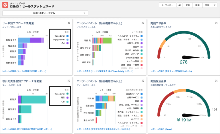Click the 小売/流通/商社 legend swatch
Viewport: 220px width, 134px height.
tap(142, 58)
